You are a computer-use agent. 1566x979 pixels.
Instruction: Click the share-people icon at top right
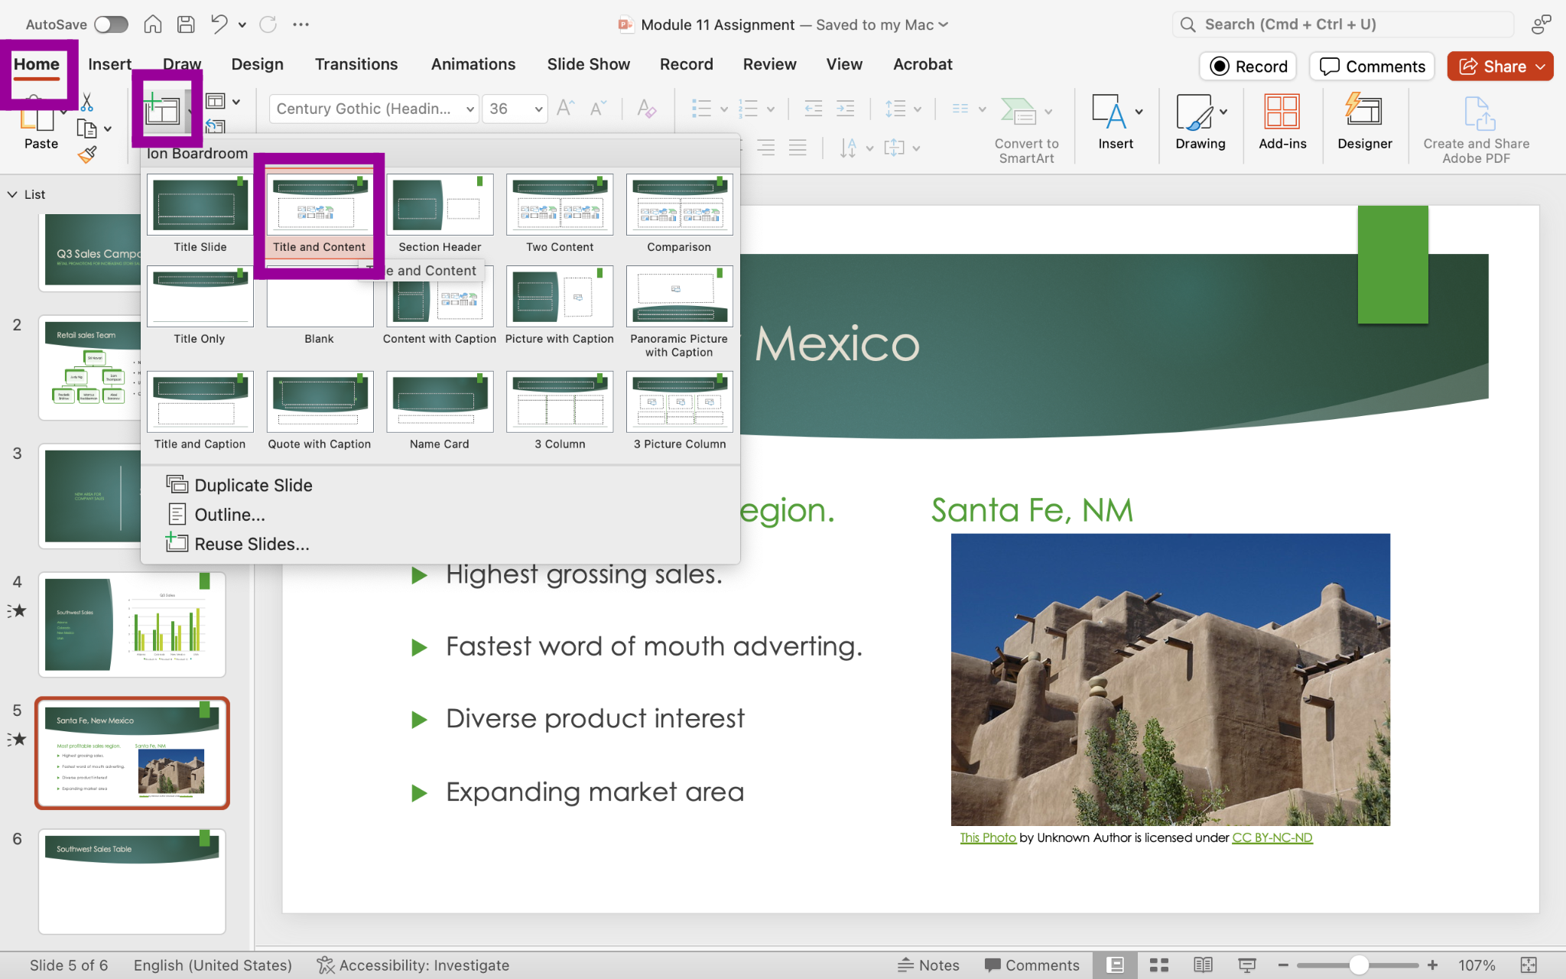[1541, 24]
